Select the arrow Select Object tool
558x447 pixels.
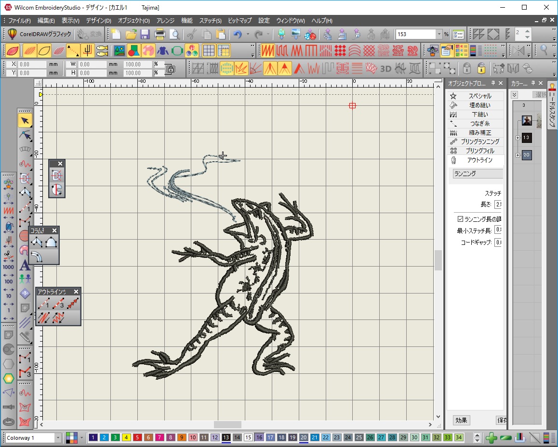point(25,120)
